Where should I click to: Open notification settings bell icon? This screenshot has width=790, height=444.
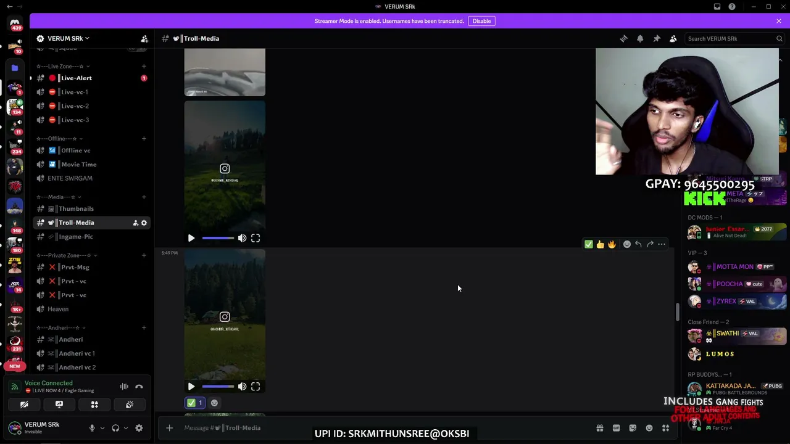(640, 38)
